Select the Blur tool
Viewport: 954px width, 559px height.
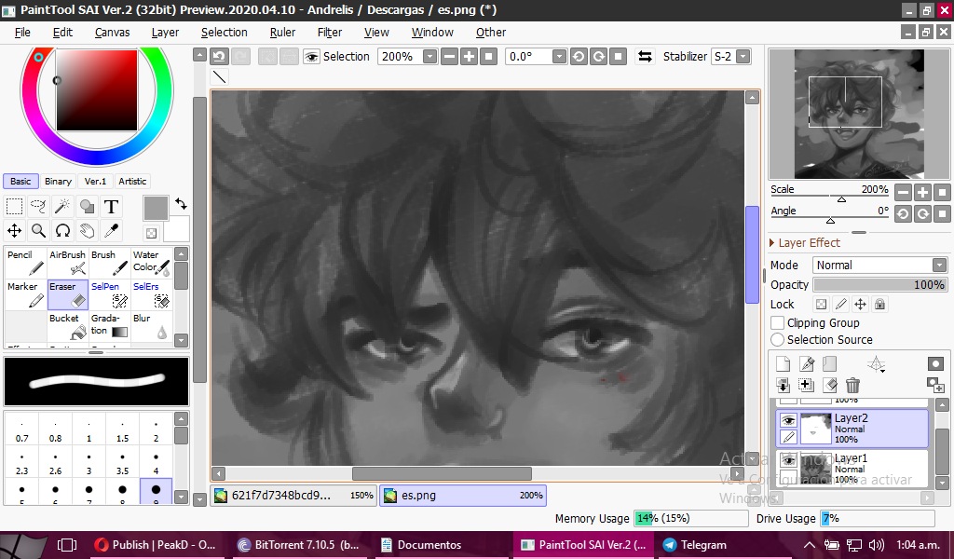pos(152,326)
